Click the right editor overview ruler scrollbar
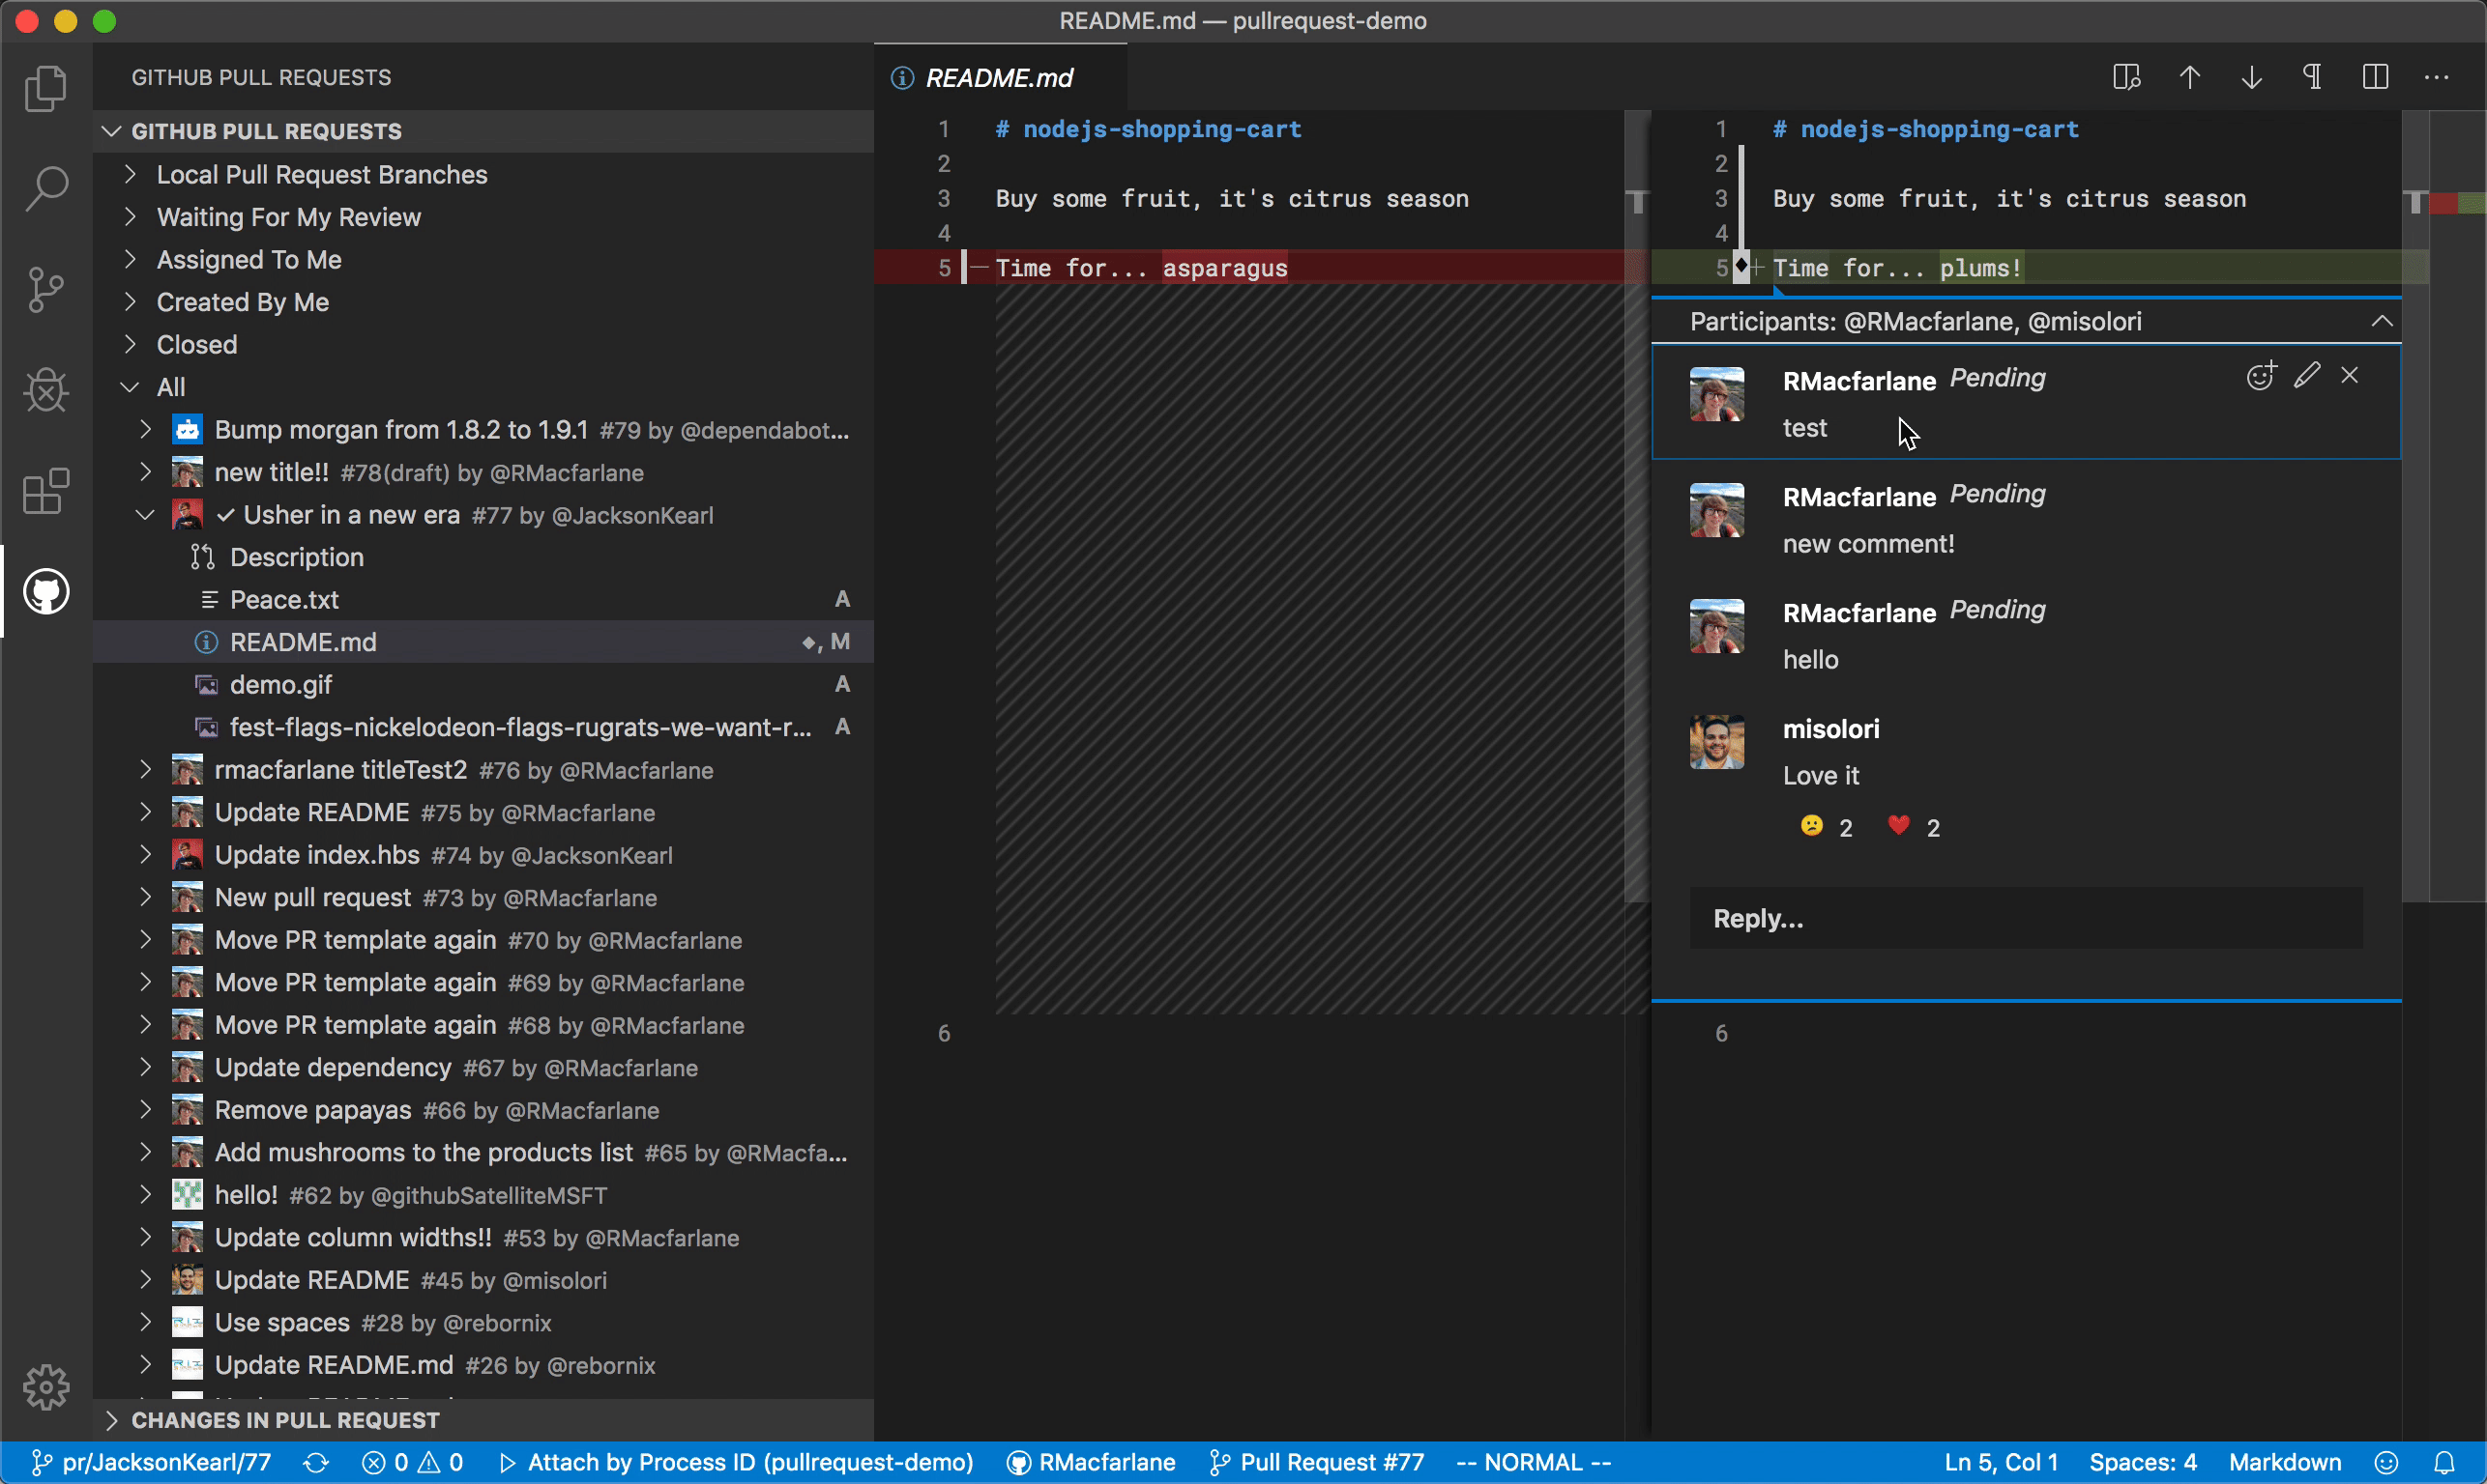The height and width of the screenshot is (1484, 2487). point(2414,505)
